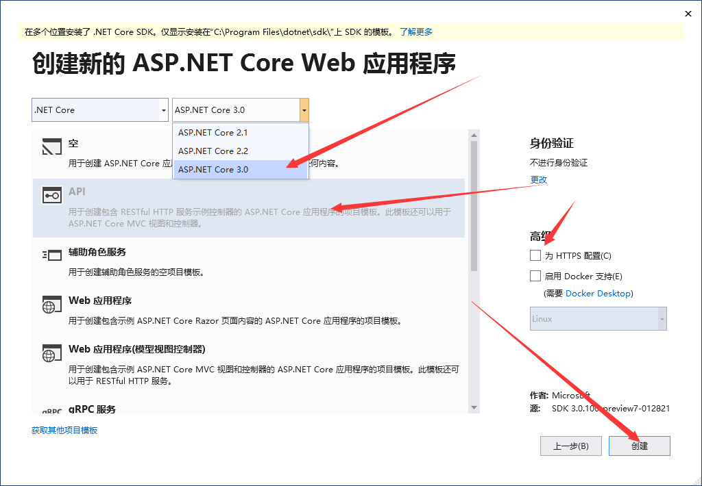Click the 不进行身份验证 text
Image resolution: width=702 pixels, height=486 pixels.
(x=559, y=162)
